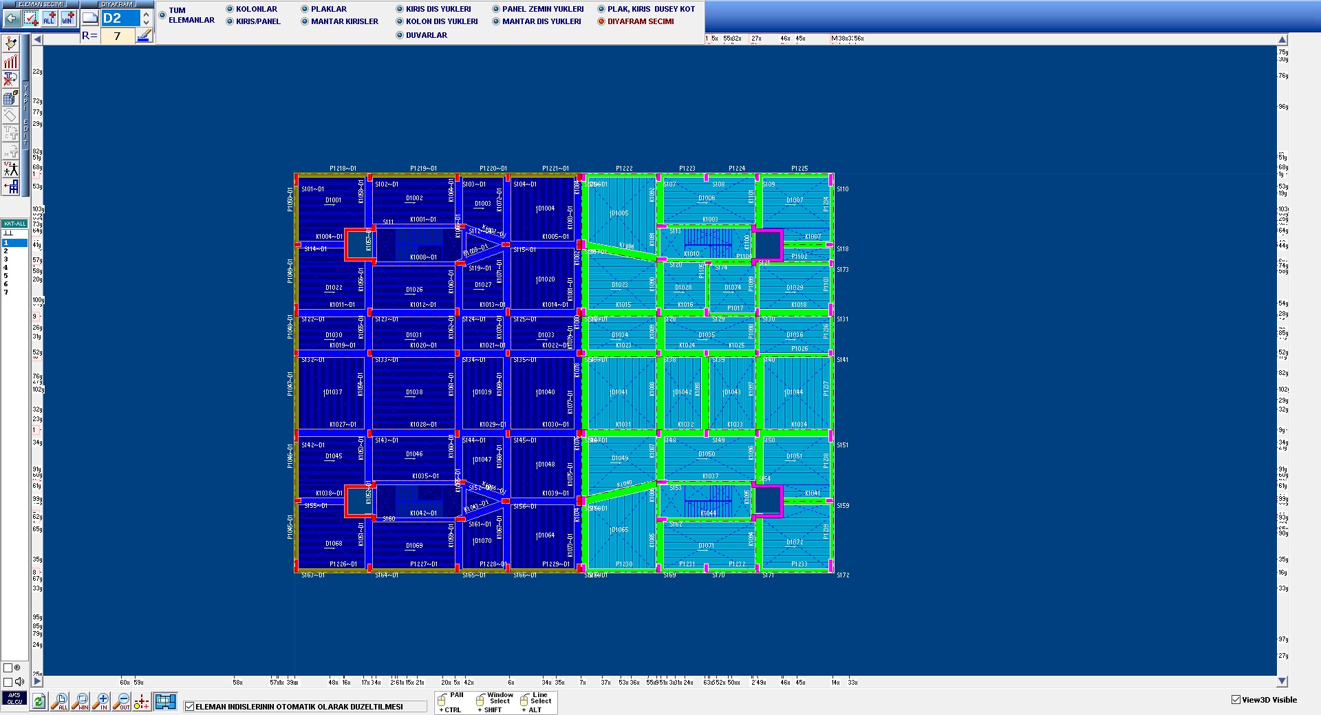Click the WIN window selection icon
Viewport: 1321px width, 715px height.
(67, 19)
